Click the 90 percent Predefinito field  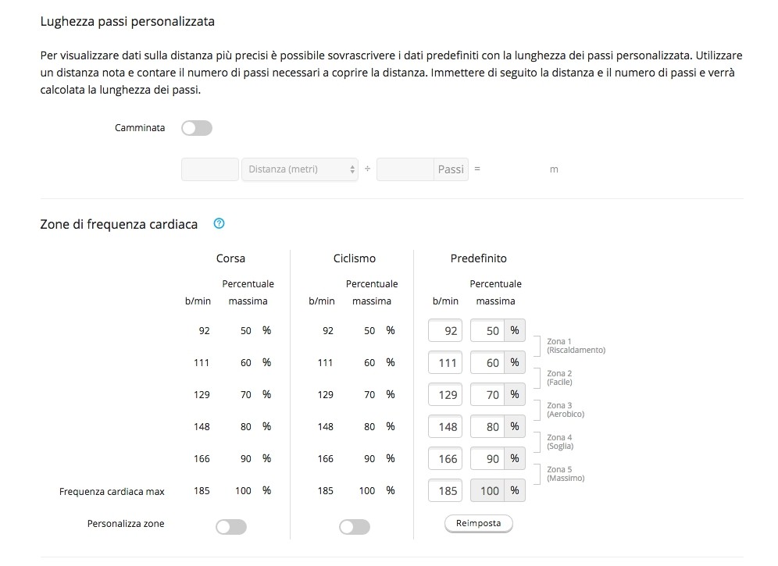click(x=488, y=458)
